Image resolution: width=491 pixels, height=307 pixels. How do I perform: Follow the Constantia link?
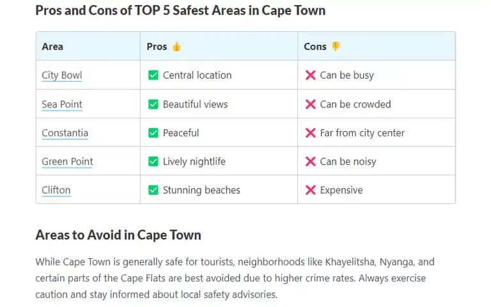point(65,133)
